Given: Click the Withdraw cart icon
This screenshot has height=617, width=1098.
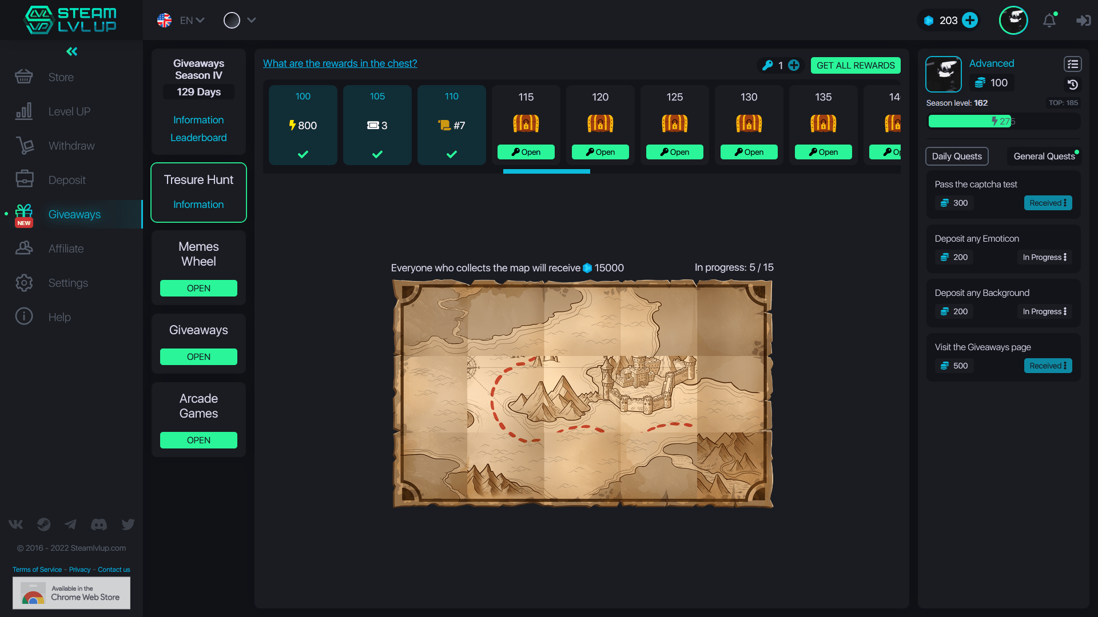Looking at the screenshot, I should pyautogui.click(x=24, y=145).
